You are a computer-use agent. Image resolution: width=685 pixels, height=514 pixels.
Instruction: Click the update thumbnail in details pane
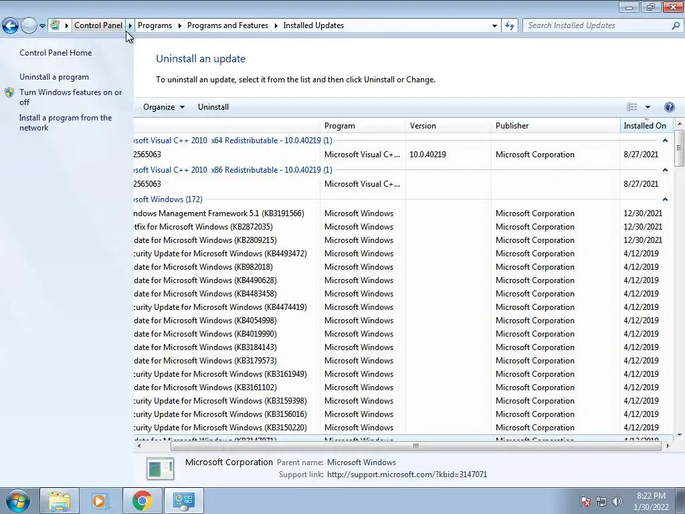tap(160, 468)
